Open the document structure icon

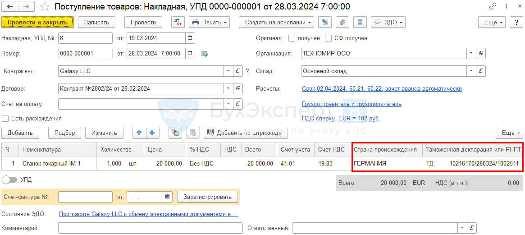324,22
